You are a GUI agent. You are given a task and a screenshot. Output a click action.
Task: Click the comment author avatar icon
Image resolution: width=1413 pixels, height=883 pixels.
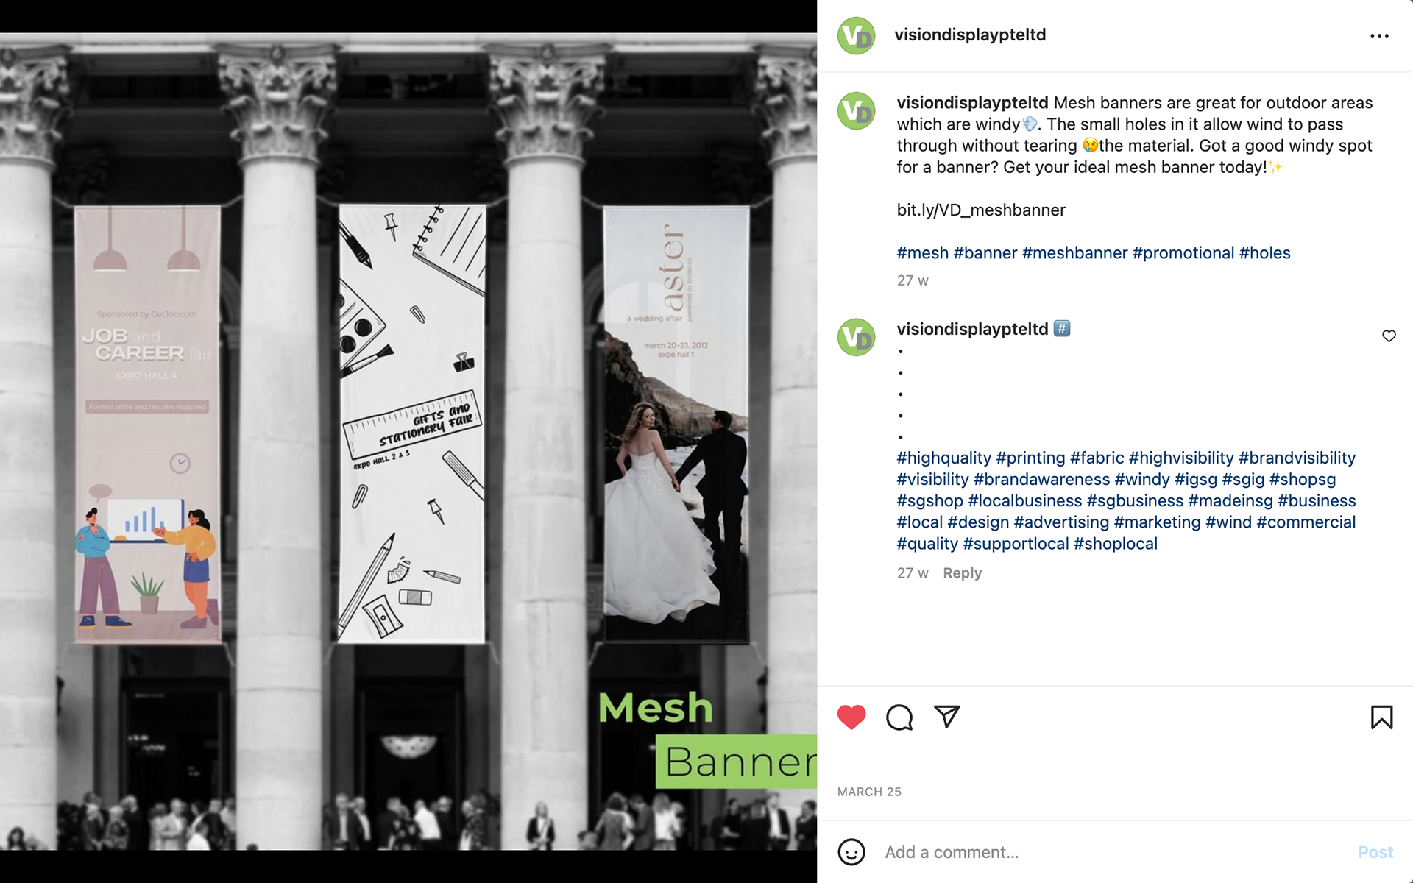856,337
